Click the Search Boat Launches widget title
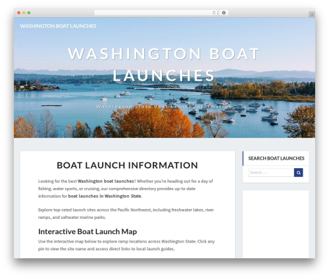Screen dimensions: 329x278 point(276,158)
